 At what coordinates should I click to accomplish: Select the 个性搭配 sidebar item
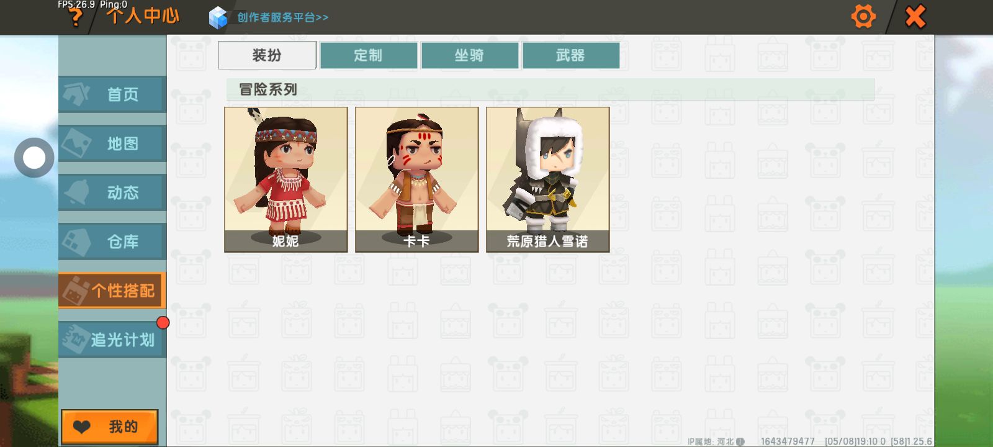point(112,291)
